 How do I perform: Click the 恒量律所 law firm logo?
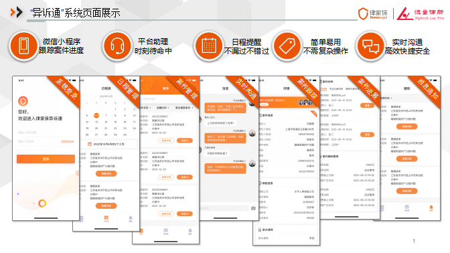[421, 13]
